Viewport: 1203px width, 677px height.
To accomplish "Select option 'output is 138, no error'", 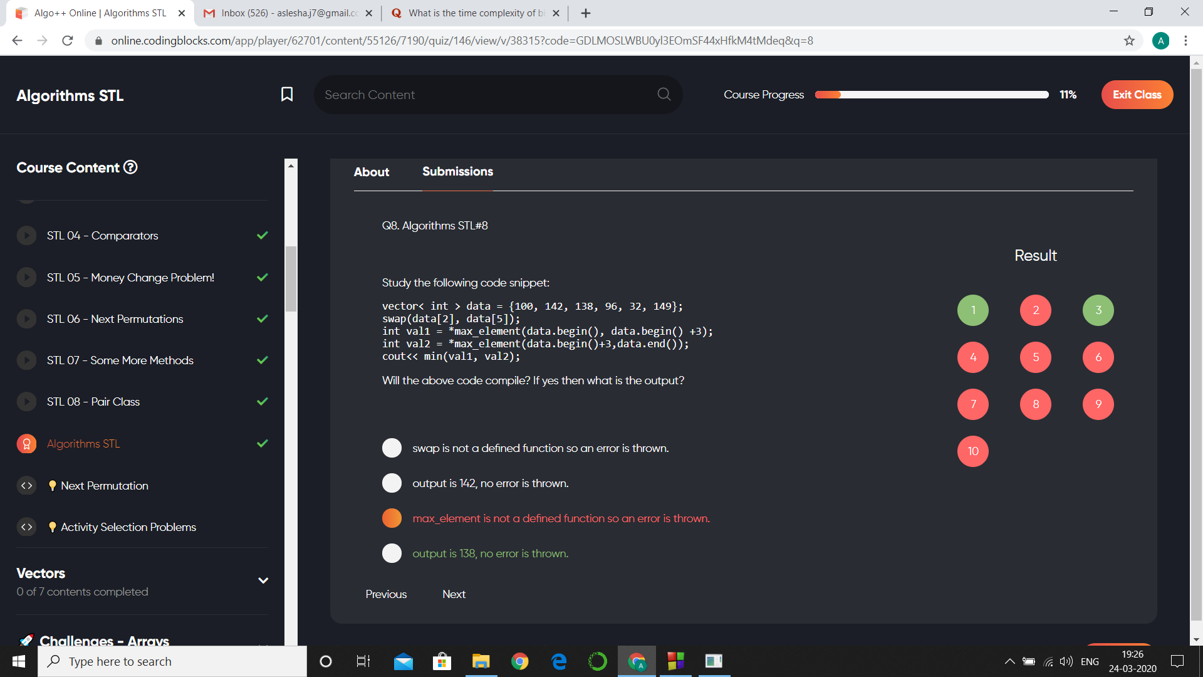I will 392,553.
